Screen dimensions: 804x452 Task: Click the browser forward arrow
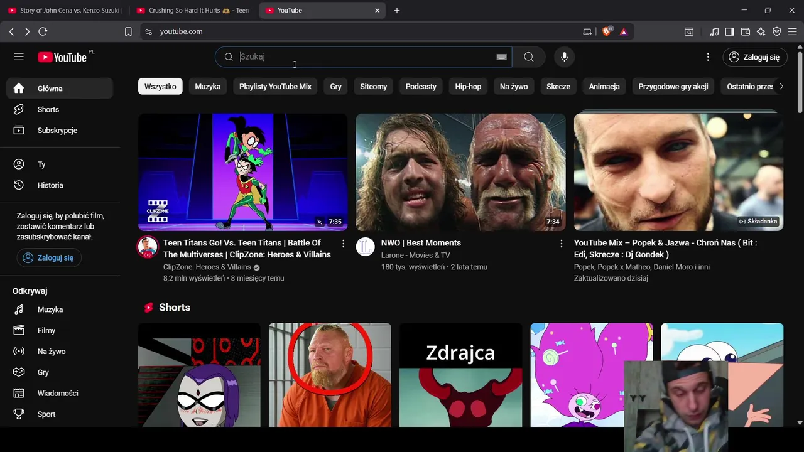point(27,31)
